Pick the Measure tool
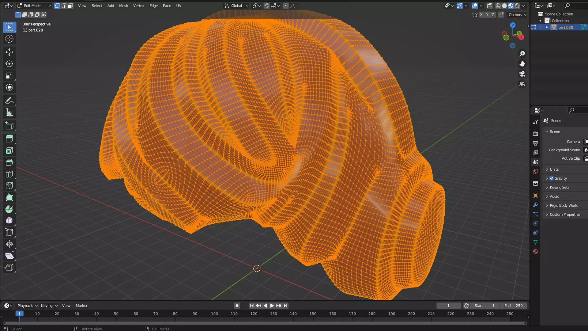 9,113
